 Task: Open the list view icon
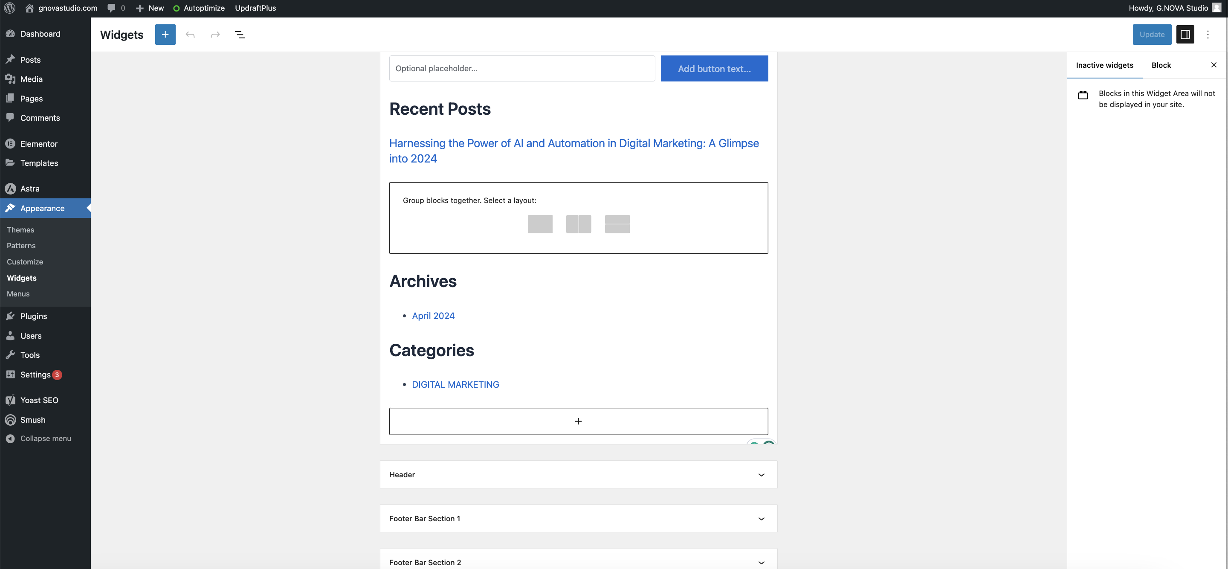tap(240, 35)
